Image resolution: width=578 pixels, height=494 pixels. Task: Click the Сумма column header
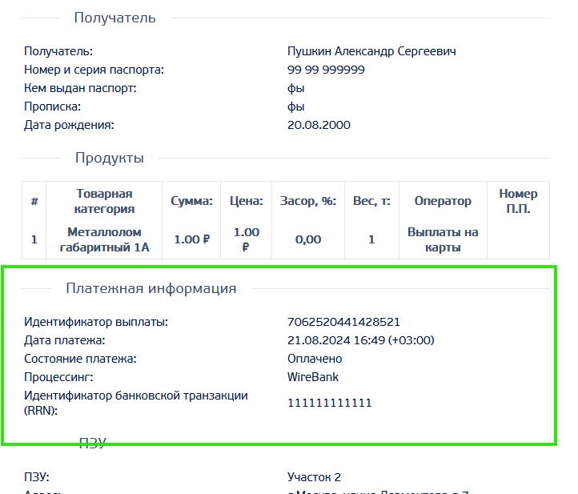[x=191, y=201]
